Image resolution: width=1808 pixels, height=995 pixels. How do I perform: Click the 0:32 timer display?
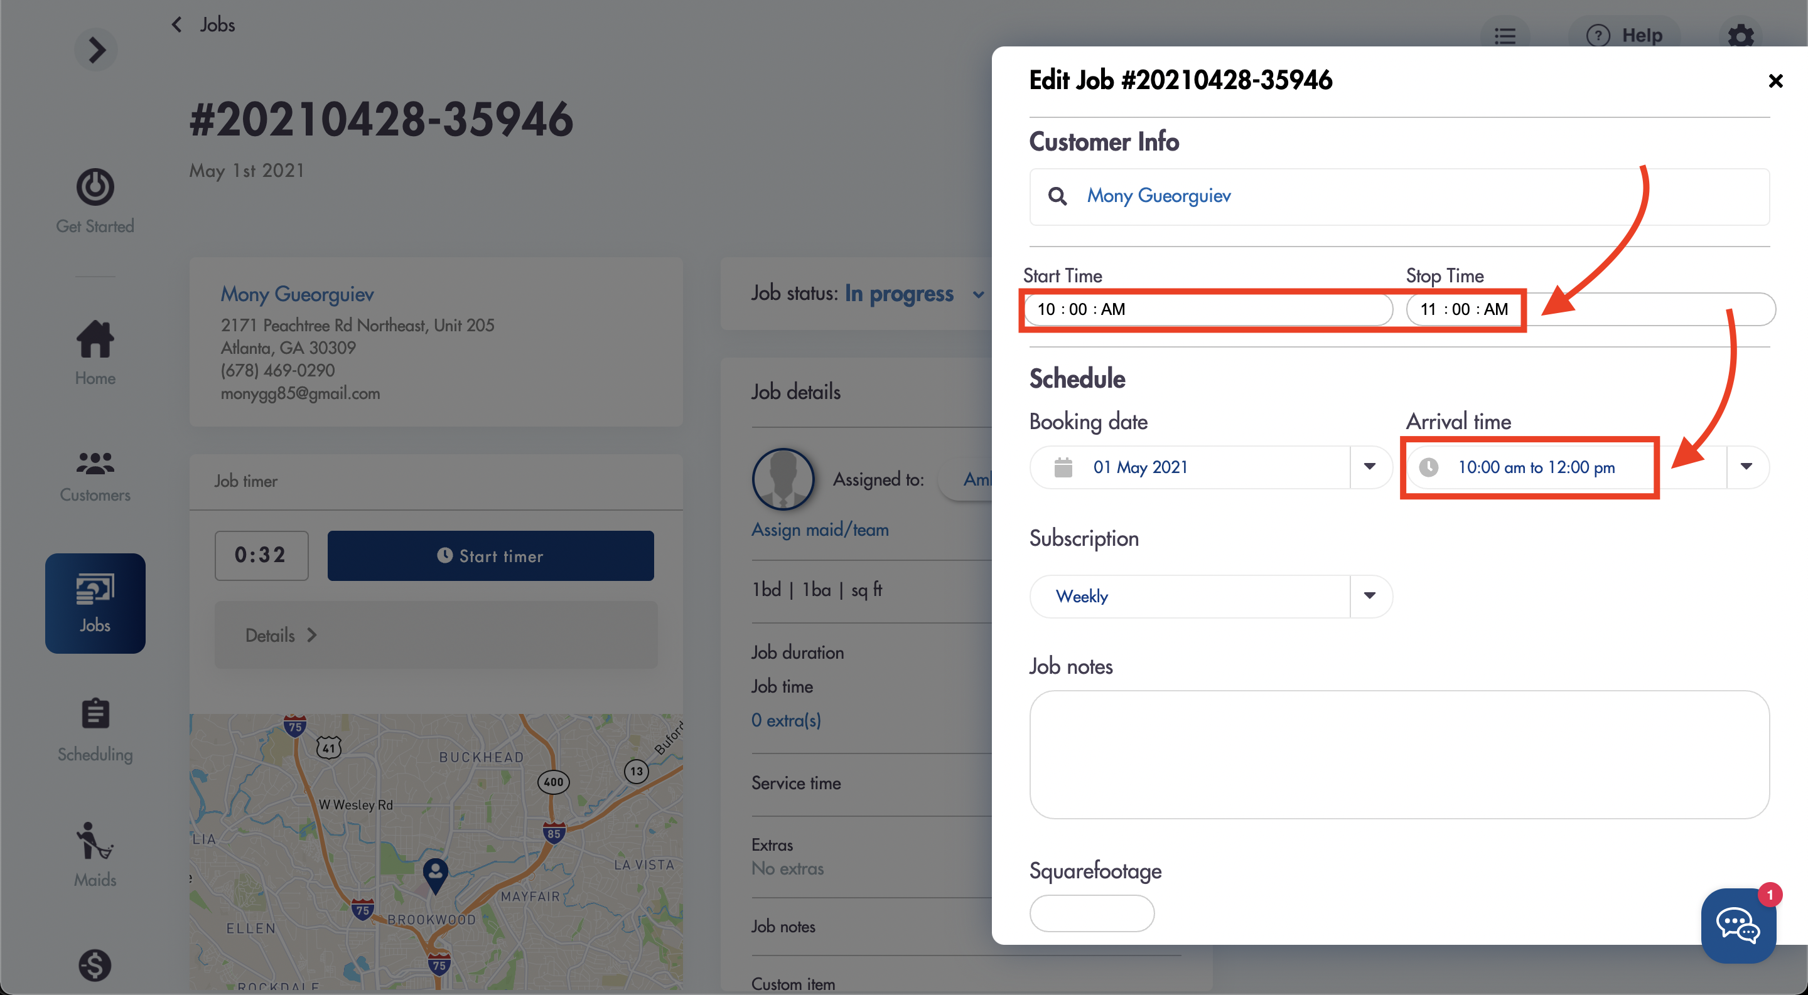click(261, 555)
